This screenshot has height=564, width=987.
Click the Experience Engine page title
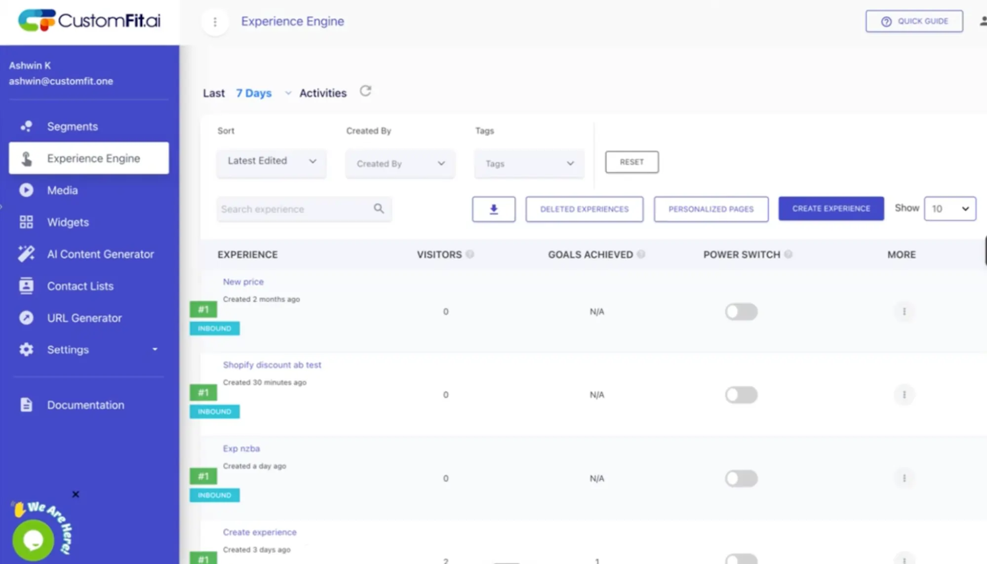click(x=293, y=21)
